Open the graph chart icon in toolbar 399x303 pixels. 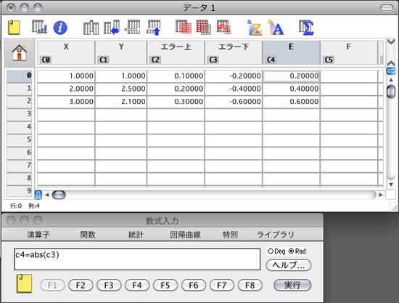[39, 27]
